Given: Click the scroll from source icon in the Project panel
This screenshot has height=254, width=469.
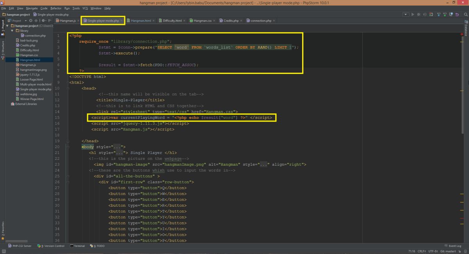Looking at the screenshot, I should [31, 20].
